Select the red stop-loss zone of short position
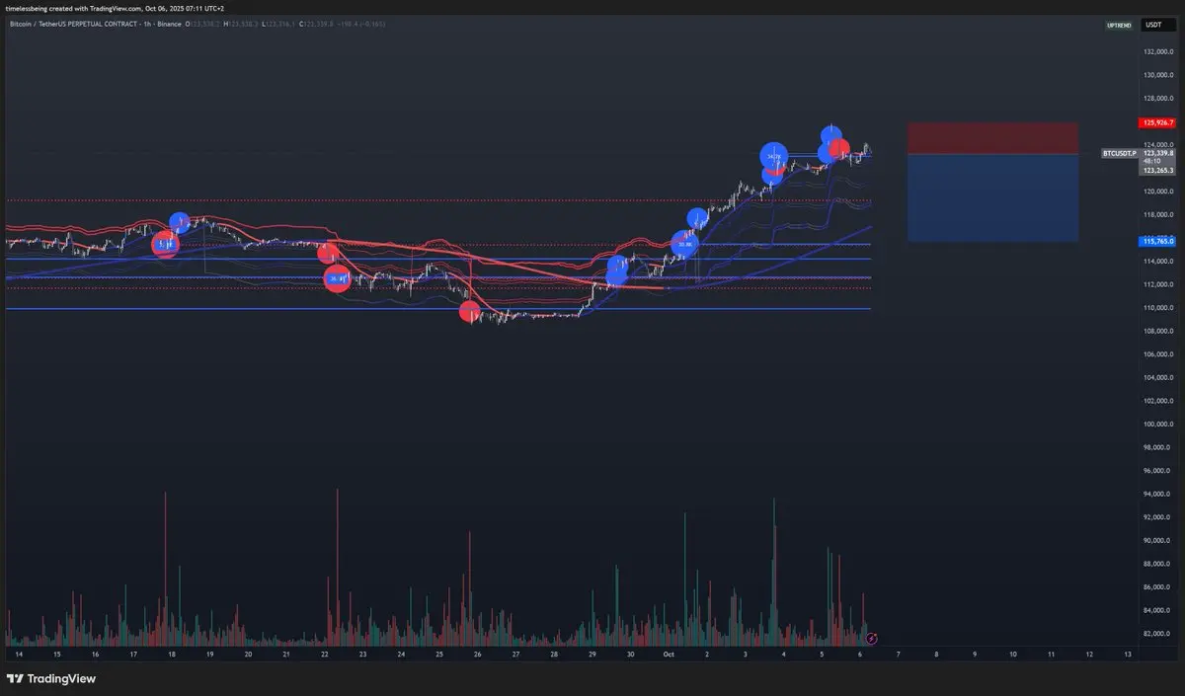Viewport: 1185px width, 696px height. tap(992, 138)
